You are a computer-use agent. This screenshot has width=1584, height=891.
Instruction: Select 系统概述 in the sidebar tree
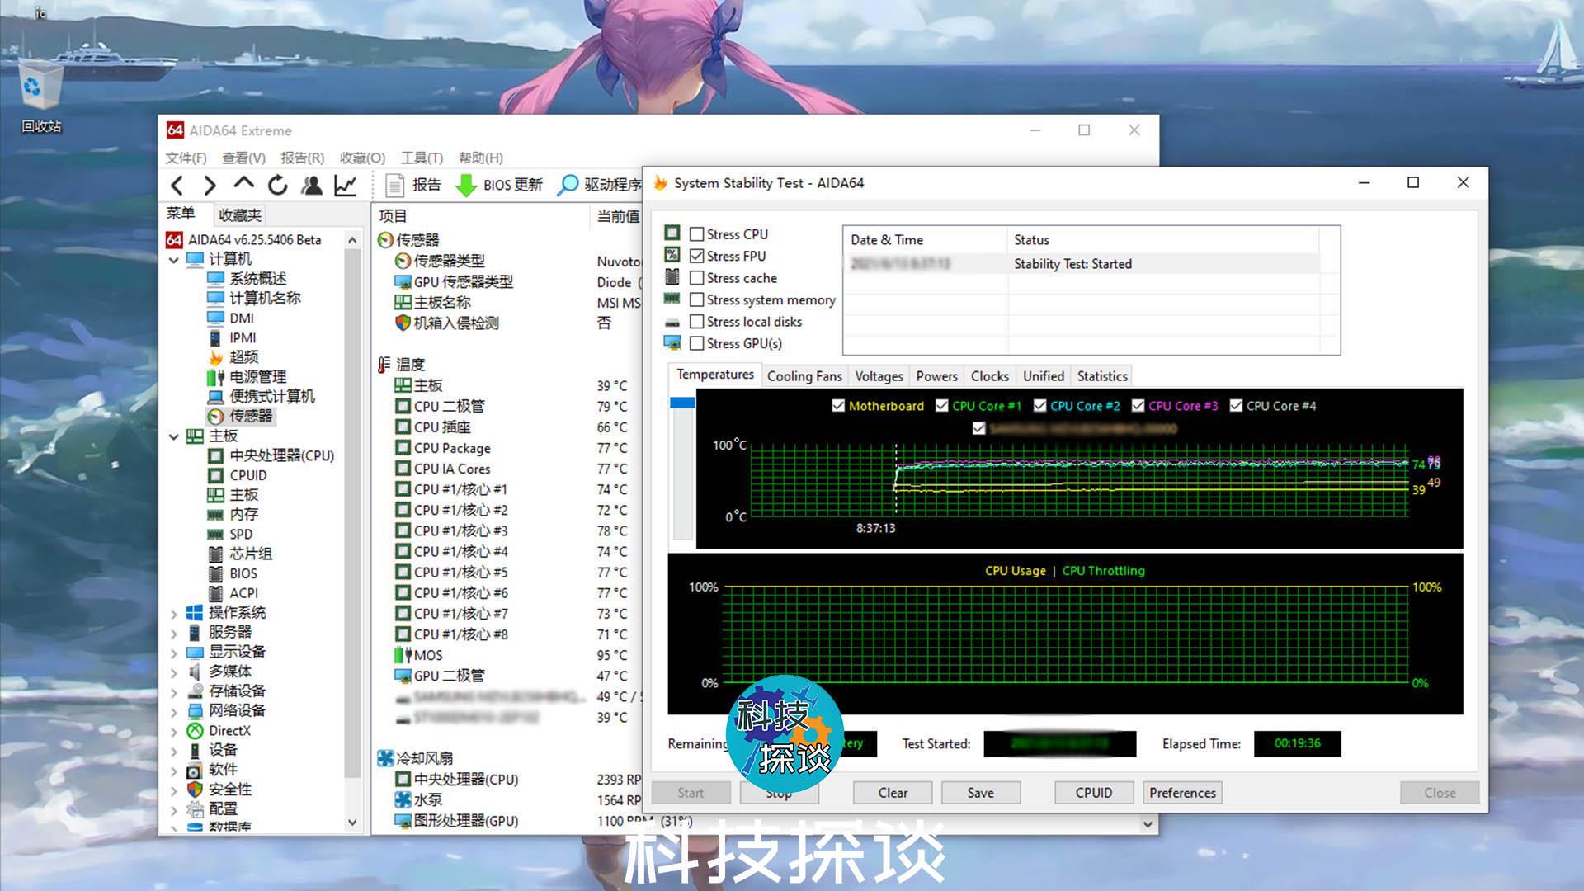pos(257,279)
